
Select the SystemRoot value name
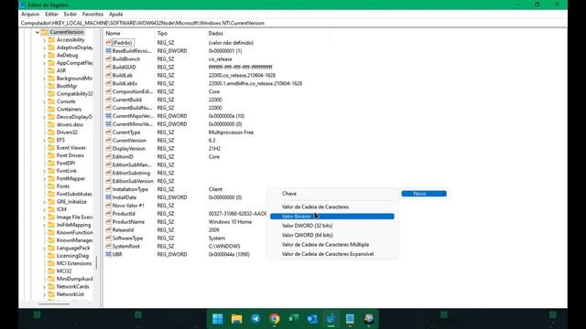(126, 246)
